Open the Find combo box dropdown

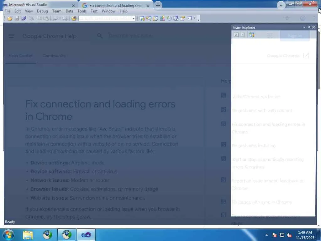[134, 19]
